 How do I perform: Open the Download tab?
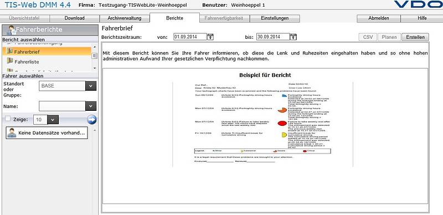pos(75,18)
